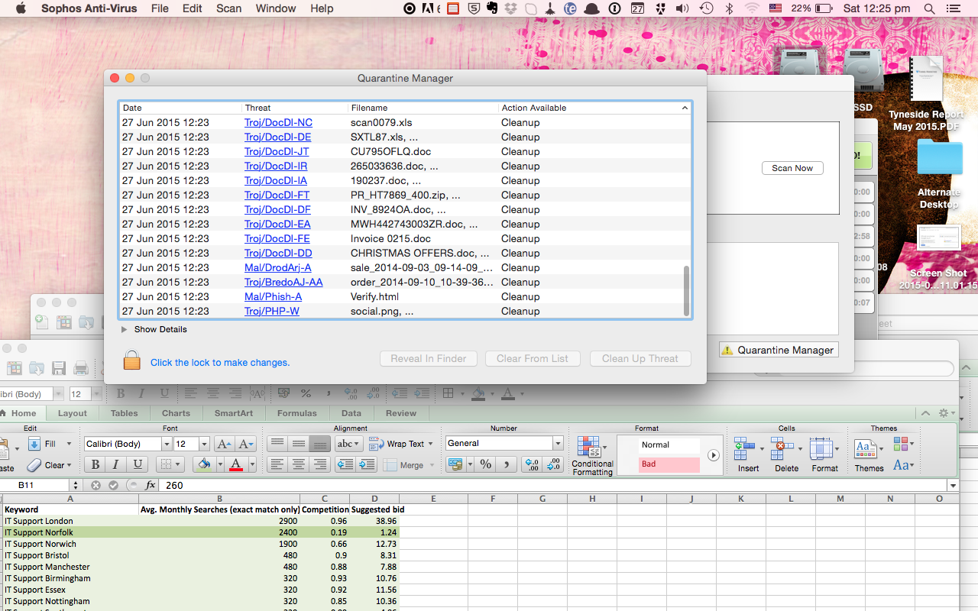Viewport: 978px width, 611px height.
Task: Confirm the formula bar entry with the checkmark
Action: point(114,485)
